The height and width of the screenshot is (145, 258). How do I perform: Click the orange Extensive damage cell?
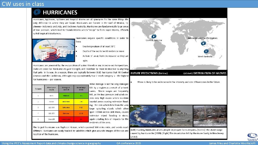tap(66, 107)
